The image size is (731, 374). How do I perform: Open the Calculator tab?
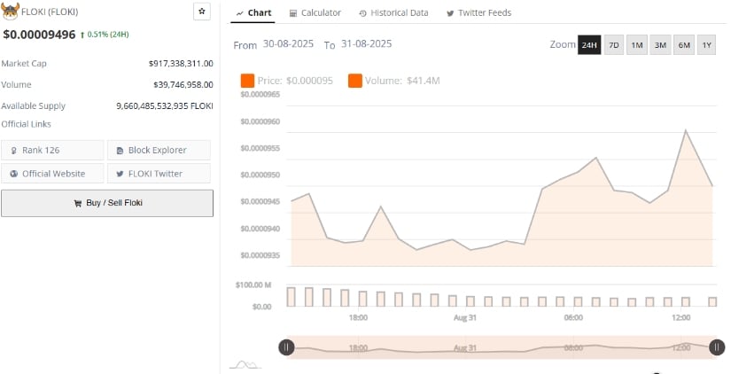tap(315, 13)
